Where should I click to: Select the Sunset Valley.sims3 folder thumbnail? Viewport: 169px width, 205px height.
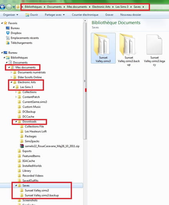(103, 48)
